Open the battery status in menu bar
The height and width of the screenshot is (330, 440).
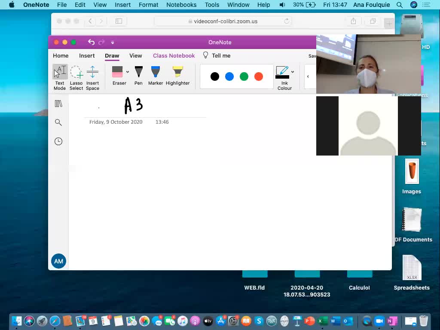click(305, 5)
